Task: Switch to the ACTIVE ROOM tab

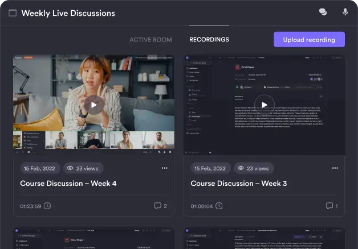Action: 150,40
